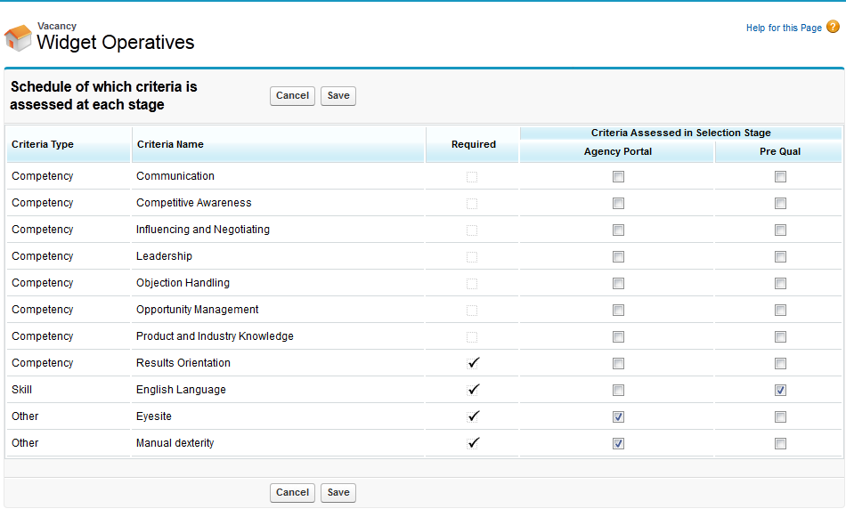Image resolution: width=846 pixels, height=509 pixels.
Task: Click the 'Eyesite' criteria name
Action: point(154,416)
